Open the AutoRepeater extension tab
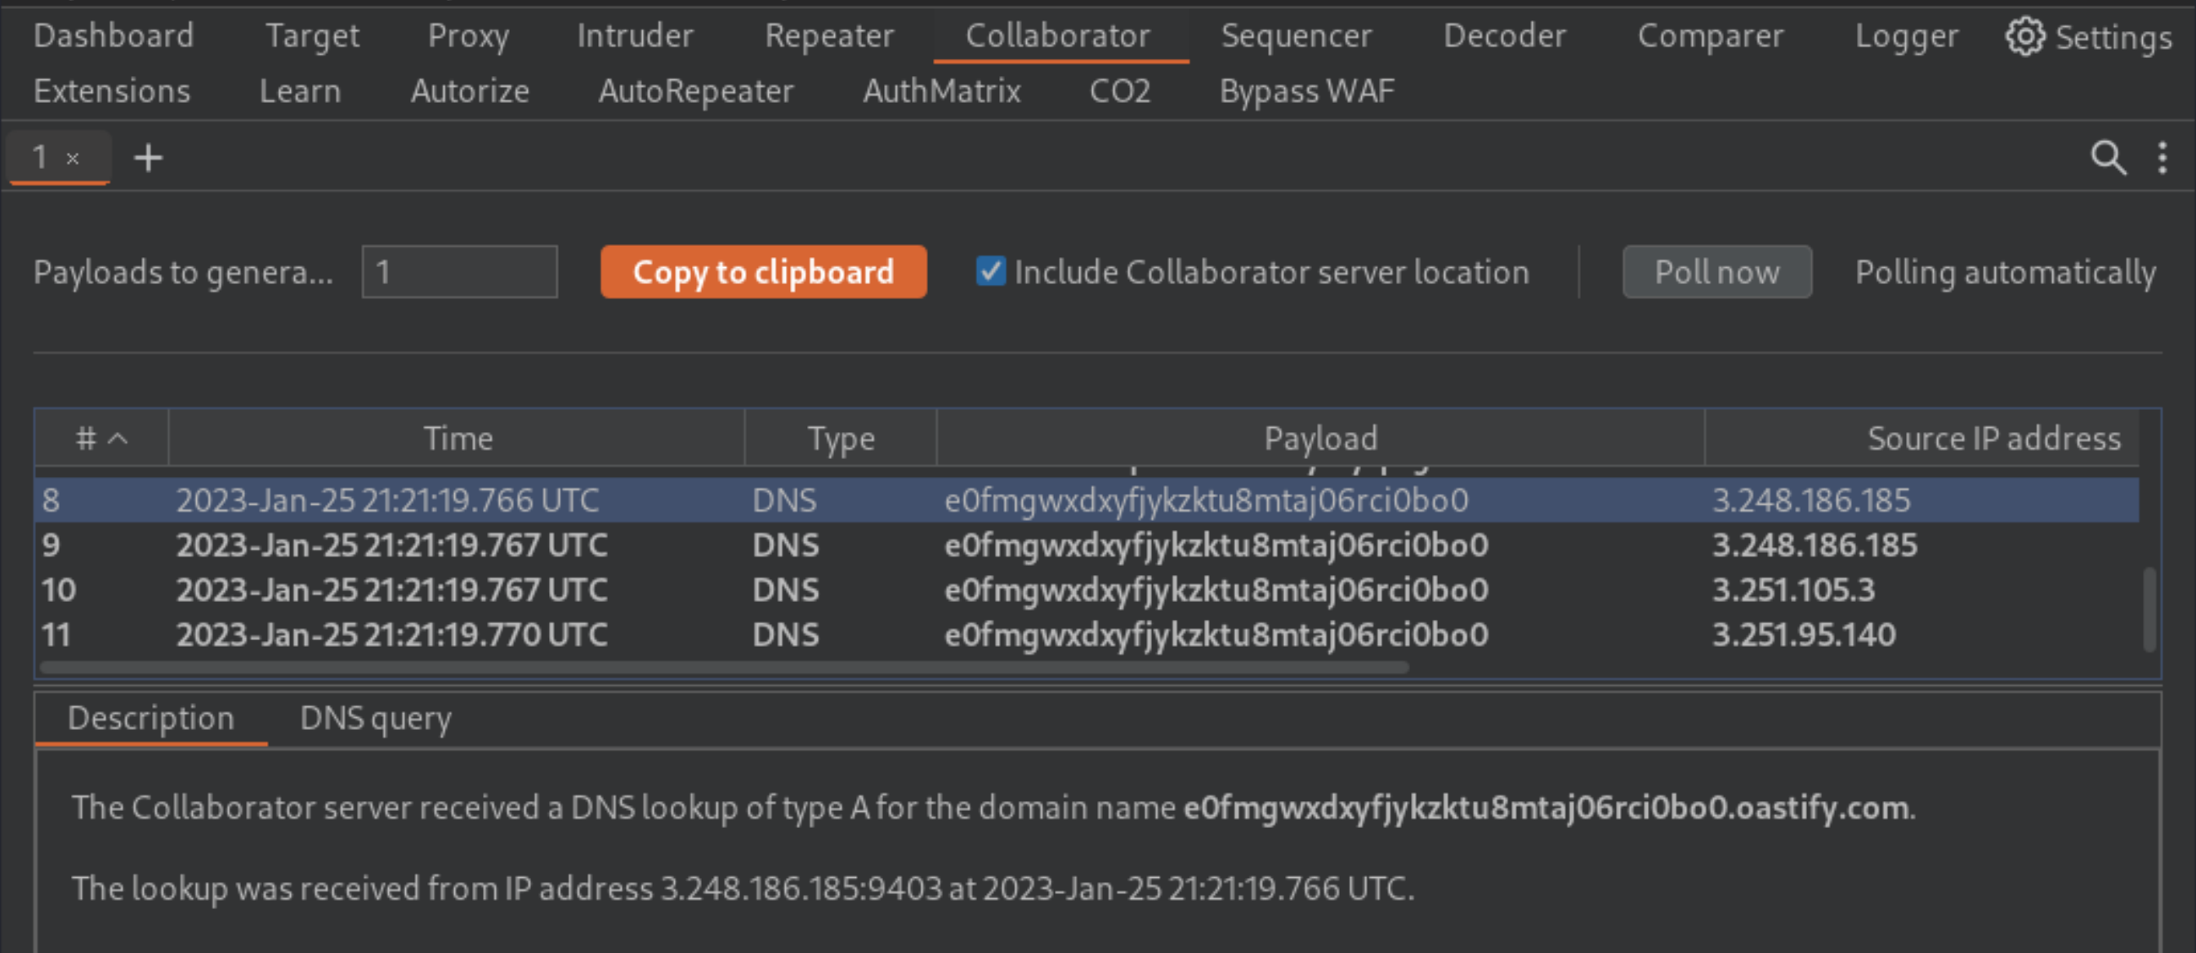Image resolution: width=2196 pixels, height=953 pixels. 695,91
